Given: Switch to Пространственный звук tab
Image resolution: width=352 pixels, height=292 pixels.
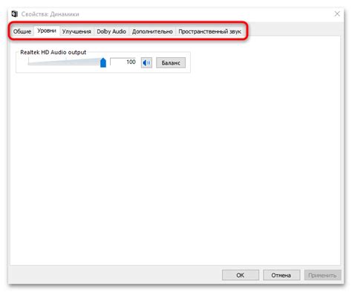Looking at the screenshot, I should click(209, 31).
